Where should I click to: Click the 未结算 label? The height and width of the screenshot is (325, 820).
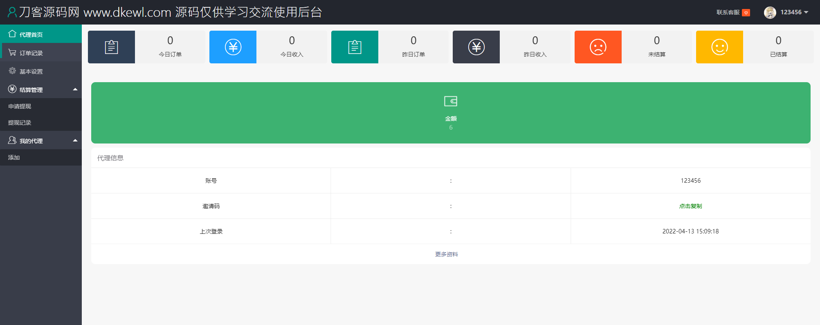[x=657, y=54]
